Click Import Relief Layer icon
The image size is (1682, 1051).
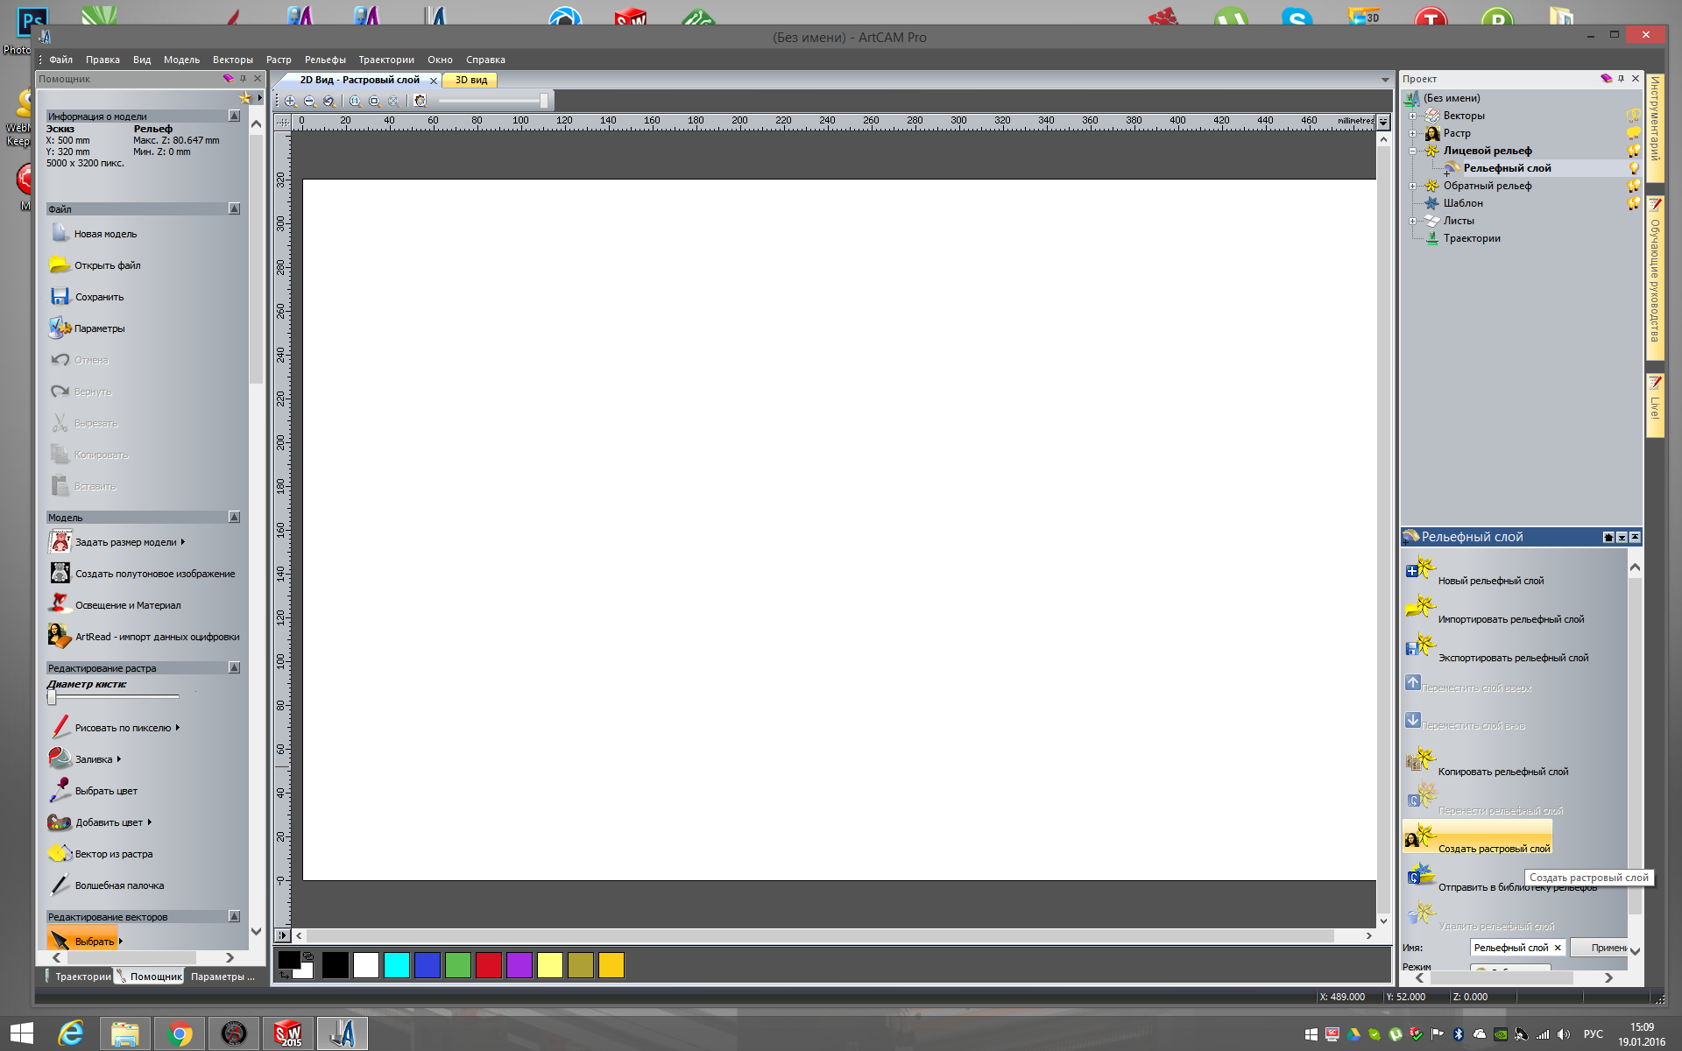point(1419,608)
